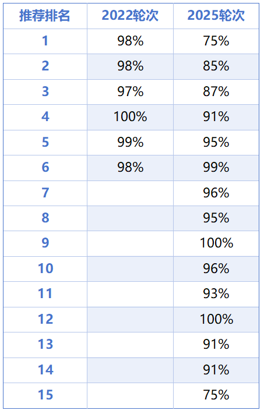Click rank number 14 cell
264x414 pixels.
click(x=45, y=370)
